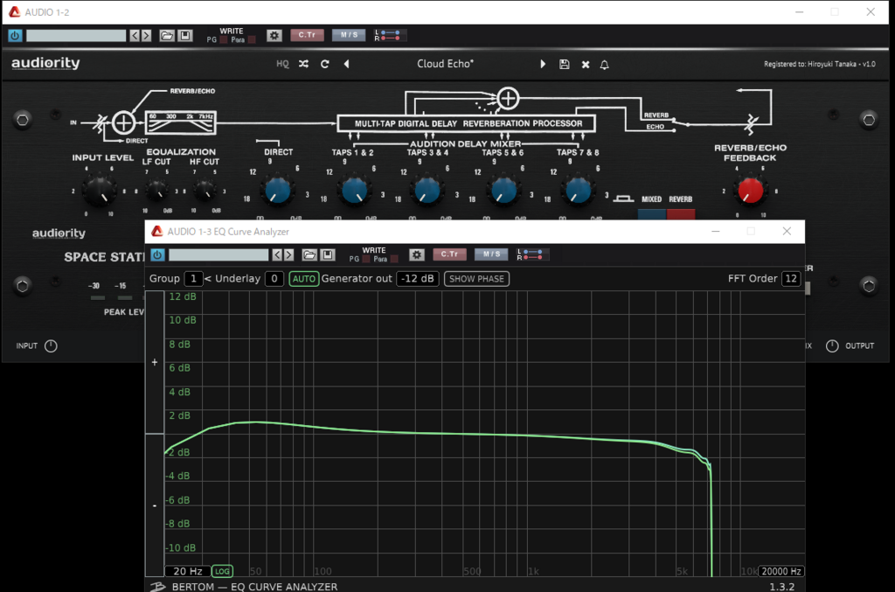Open Audiority notifications bell
The image size is (895, 592).
pos(605,65)
